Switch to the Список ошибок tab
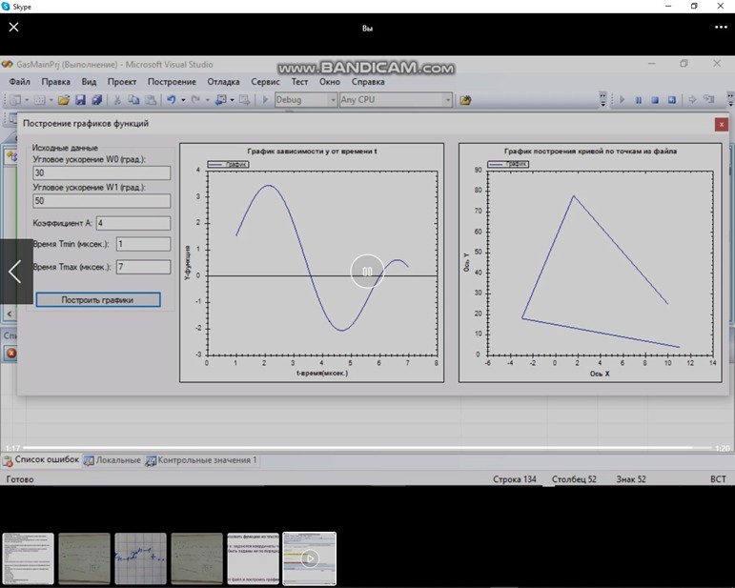Image resolution: width=735 pixels, height=588 pixels. point(41,459)
